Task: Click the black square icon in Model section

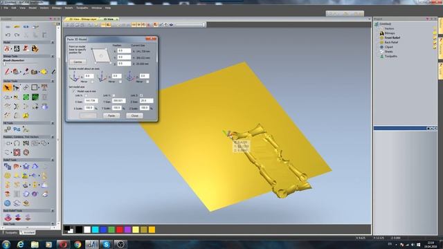Action: 17,48
